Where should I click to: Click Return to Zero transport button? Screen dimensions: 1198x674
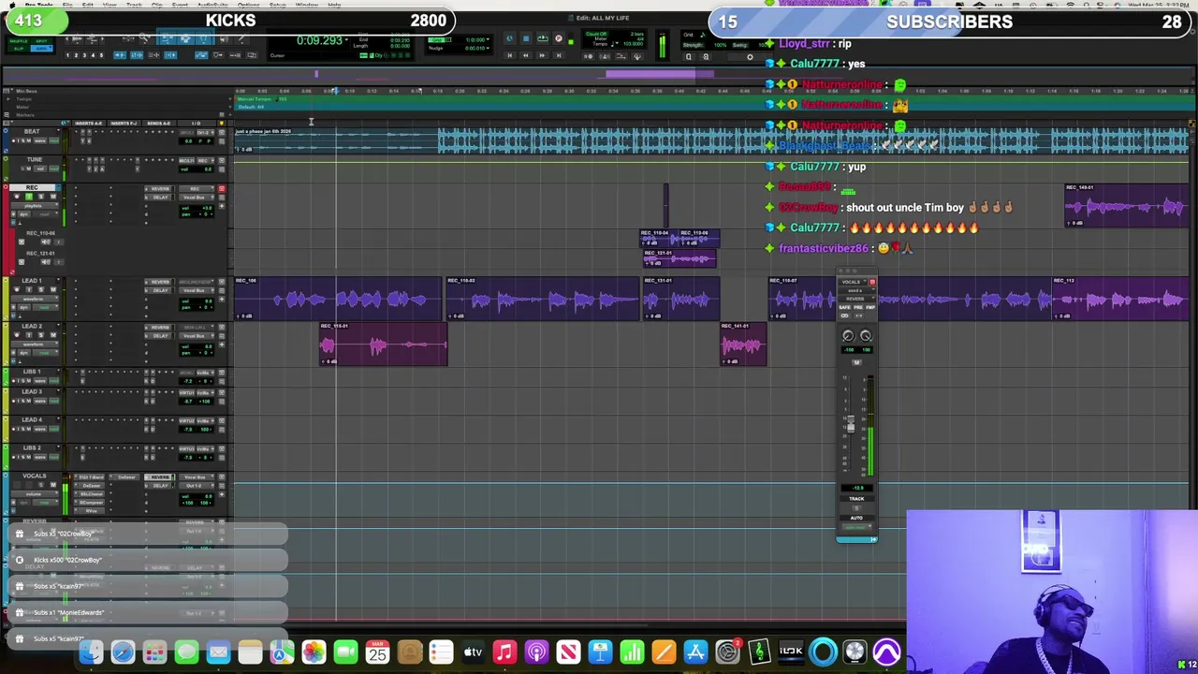tap(510, 55)
